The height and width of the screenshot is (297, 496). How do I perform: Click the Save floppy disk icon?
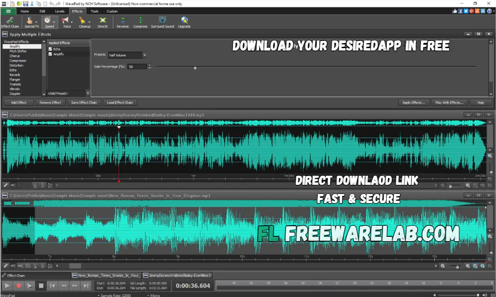(26, 3)
